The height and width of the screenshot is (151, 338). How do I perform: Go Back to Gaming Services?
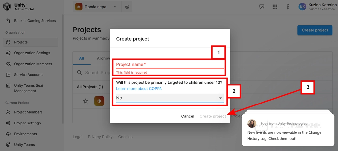35,21
